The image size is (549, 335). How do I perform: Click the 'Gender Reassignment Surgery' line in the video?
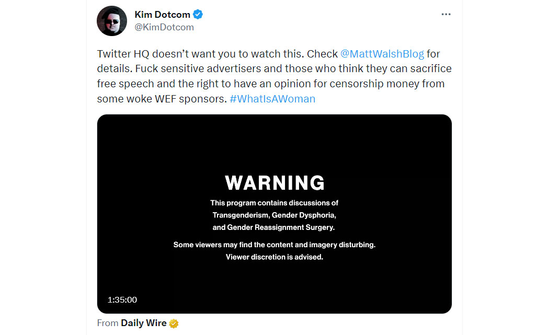(273, 227)
